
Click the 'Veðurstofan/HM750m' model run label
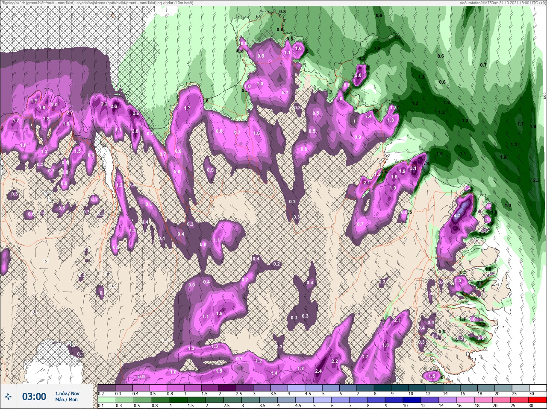click(x=503, y=3)
